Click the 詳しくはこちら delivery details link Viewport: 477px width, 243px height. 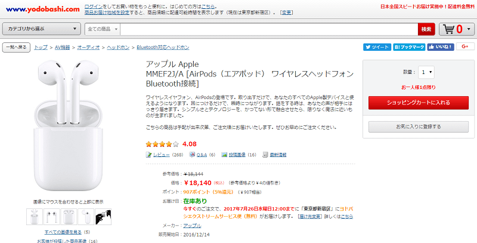[347, 217]
